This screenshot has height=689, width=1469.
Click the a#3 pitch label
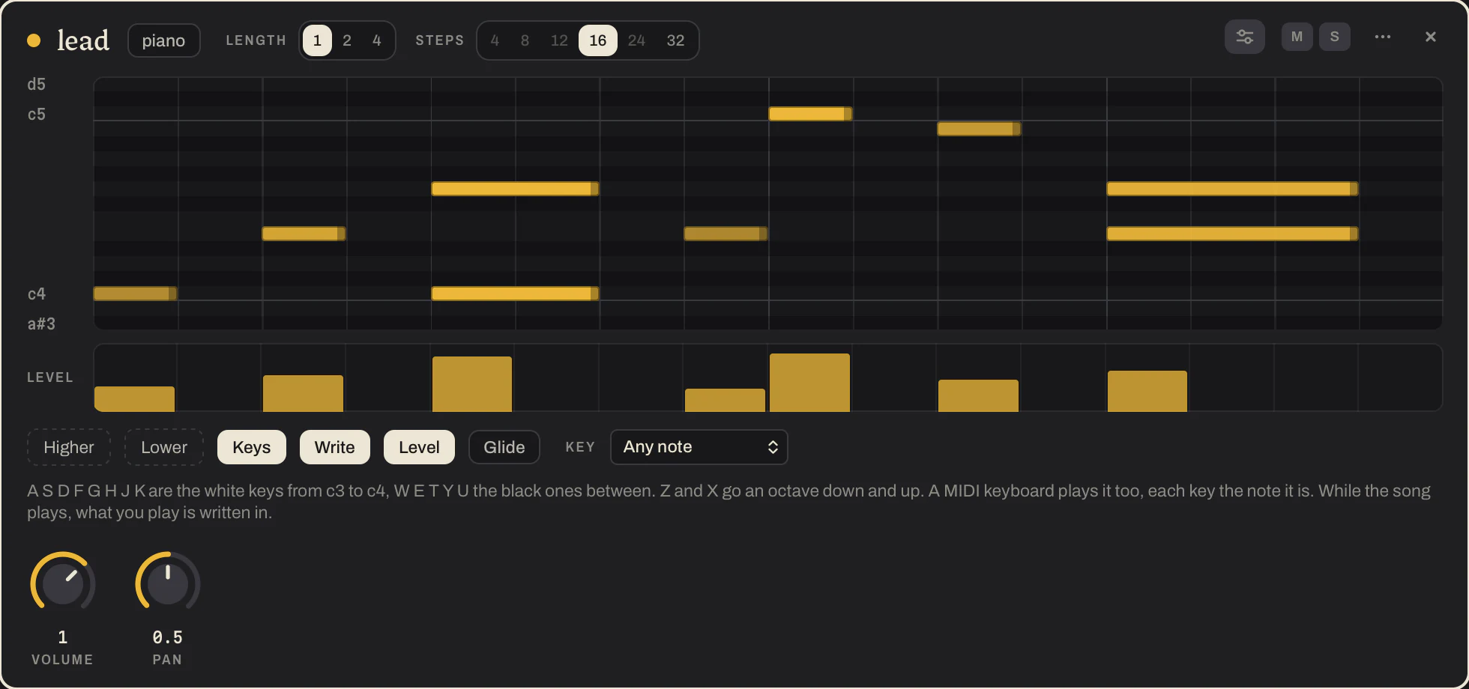41,324
